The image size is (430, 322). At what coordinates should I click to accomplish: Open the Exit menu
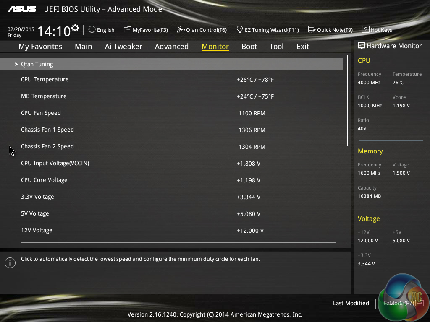coord(303,47)
